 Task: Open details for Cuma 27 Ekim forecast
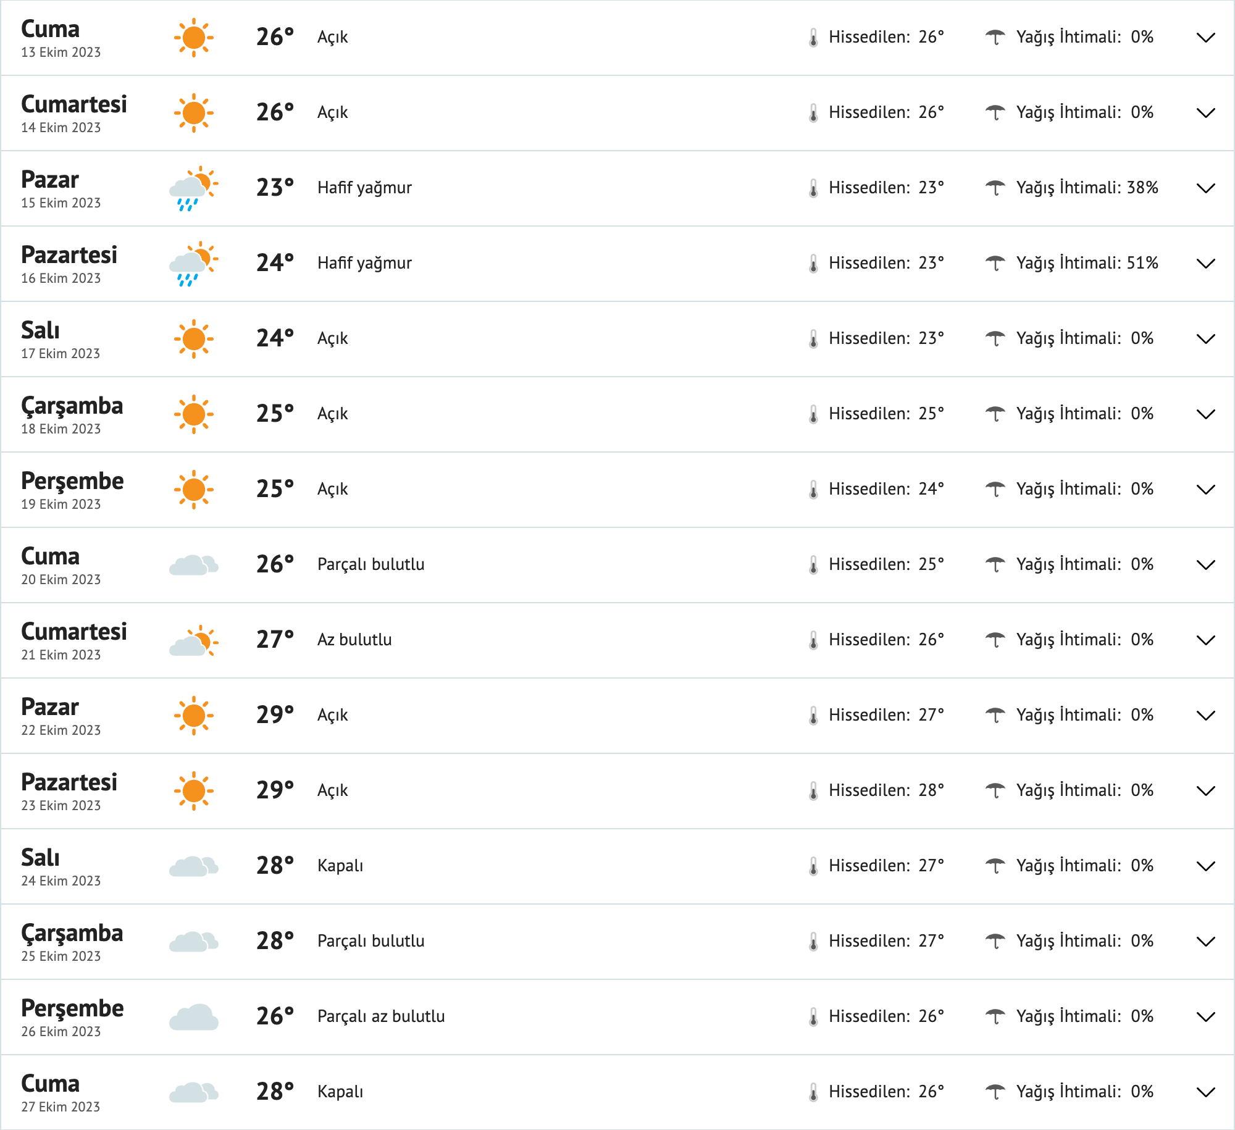tap(1205, 1091)
